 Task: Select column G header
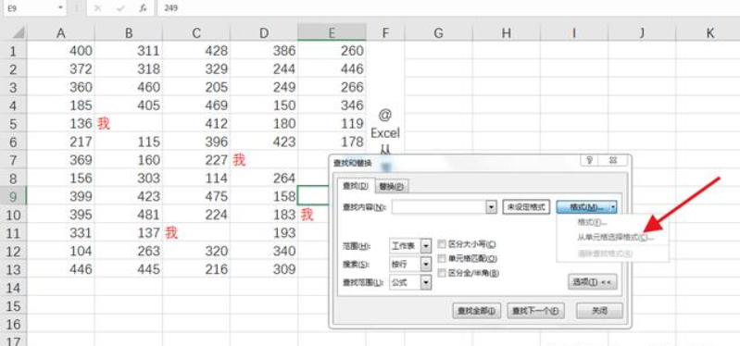point(438,32)
